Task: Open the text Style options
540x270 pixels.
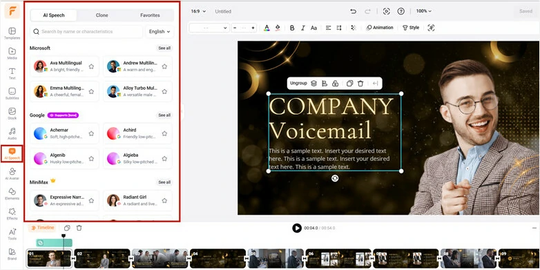Action: click(x=411, y=28)
